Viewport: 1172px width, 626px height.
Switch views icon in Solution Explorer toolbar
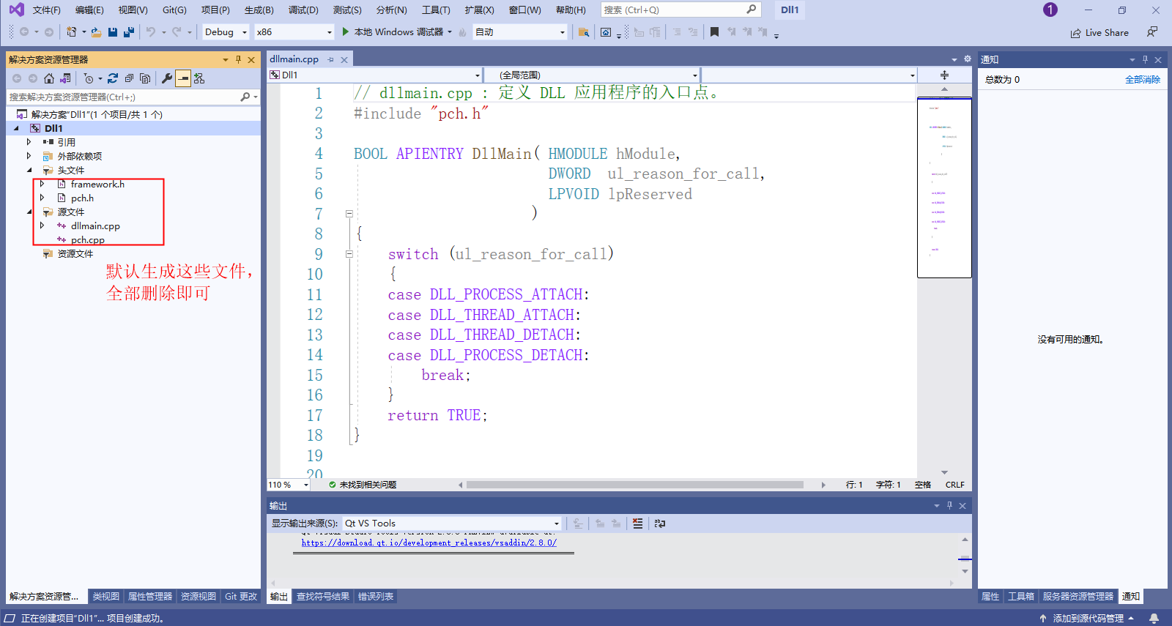(66, 78)
